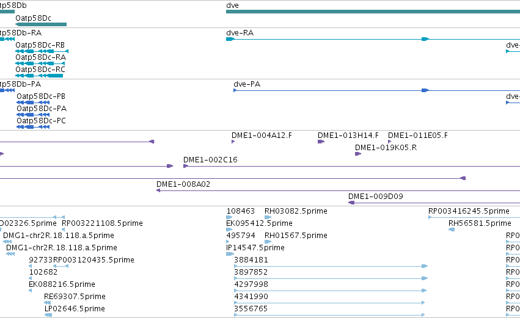Select the RH03082.5prime EST arrow
The height and width of the screenshot is (318, 520).
(x=268, y=217)
